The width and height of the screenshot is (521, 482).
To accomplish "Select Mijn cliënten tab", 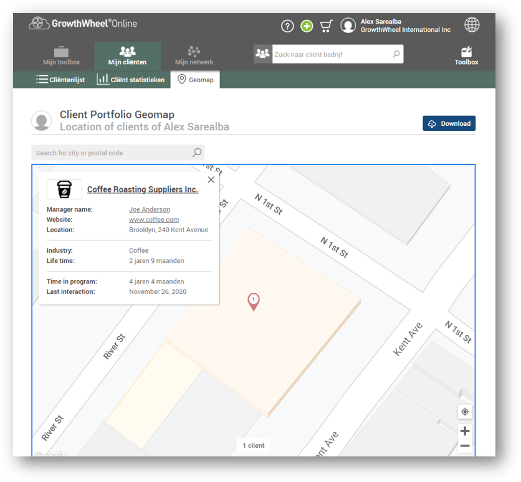I will pyautogui.click(x=128, y=56).
